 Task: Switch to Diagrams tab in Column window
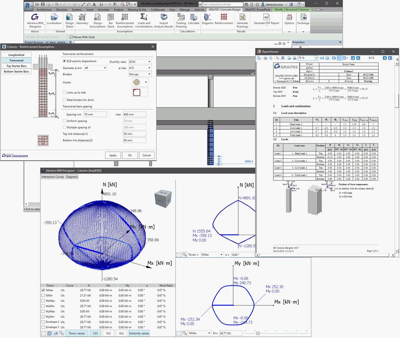coord(72,177)
